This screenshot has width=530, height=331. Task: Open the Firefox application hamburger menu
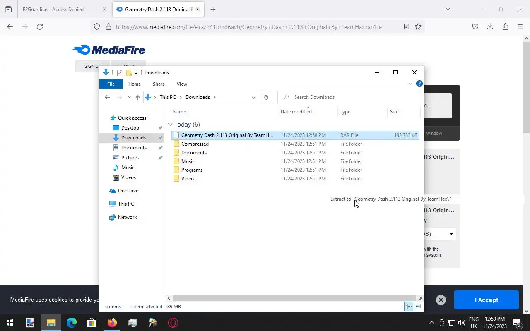tap(520, 27)
